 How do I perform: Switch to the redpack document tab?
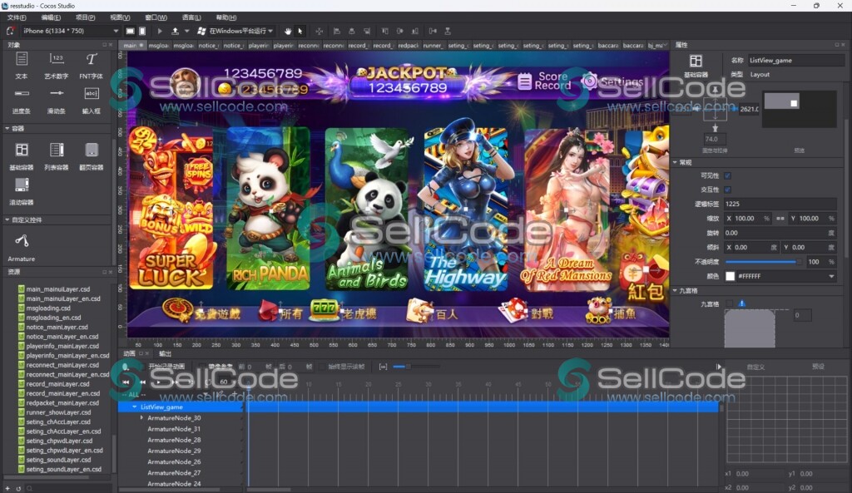tap(408, 45)
